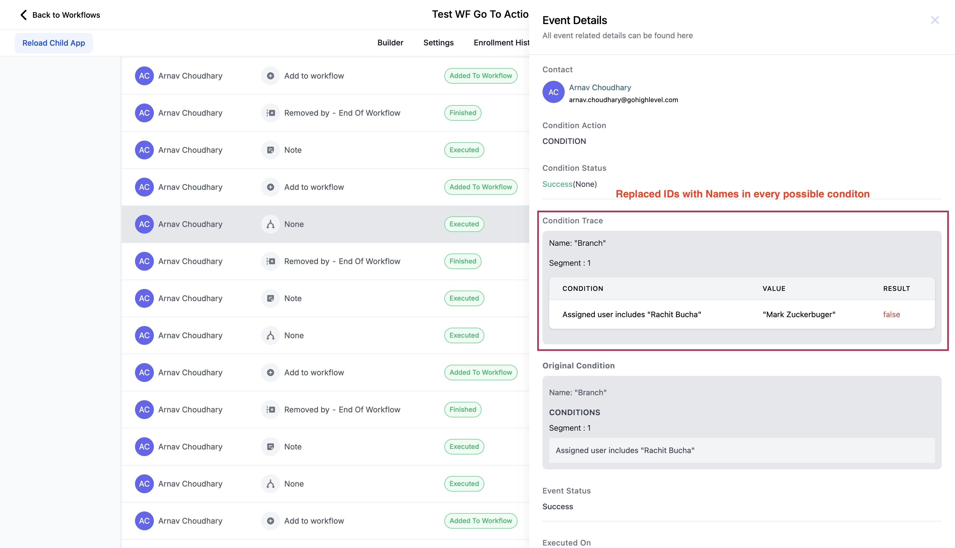This screenshot has height=548, width=955.
Task: Open the Enrollment History tab
Action: pyautogui.click(x=501, y=43)
